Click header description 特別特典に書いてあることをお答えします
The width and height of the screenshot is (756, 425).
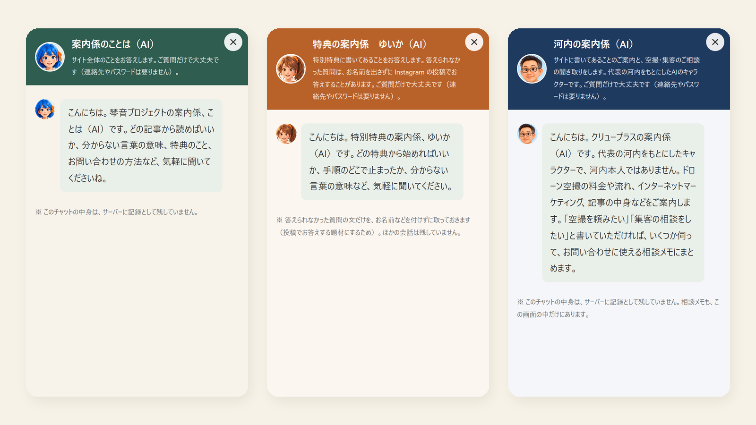(387, 78)
